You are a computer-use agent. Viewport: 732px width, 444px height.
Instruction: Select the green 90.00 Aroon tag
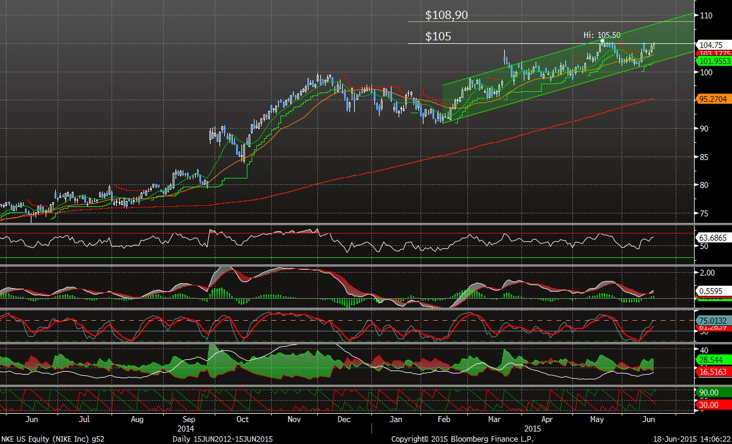click(710, 392)
